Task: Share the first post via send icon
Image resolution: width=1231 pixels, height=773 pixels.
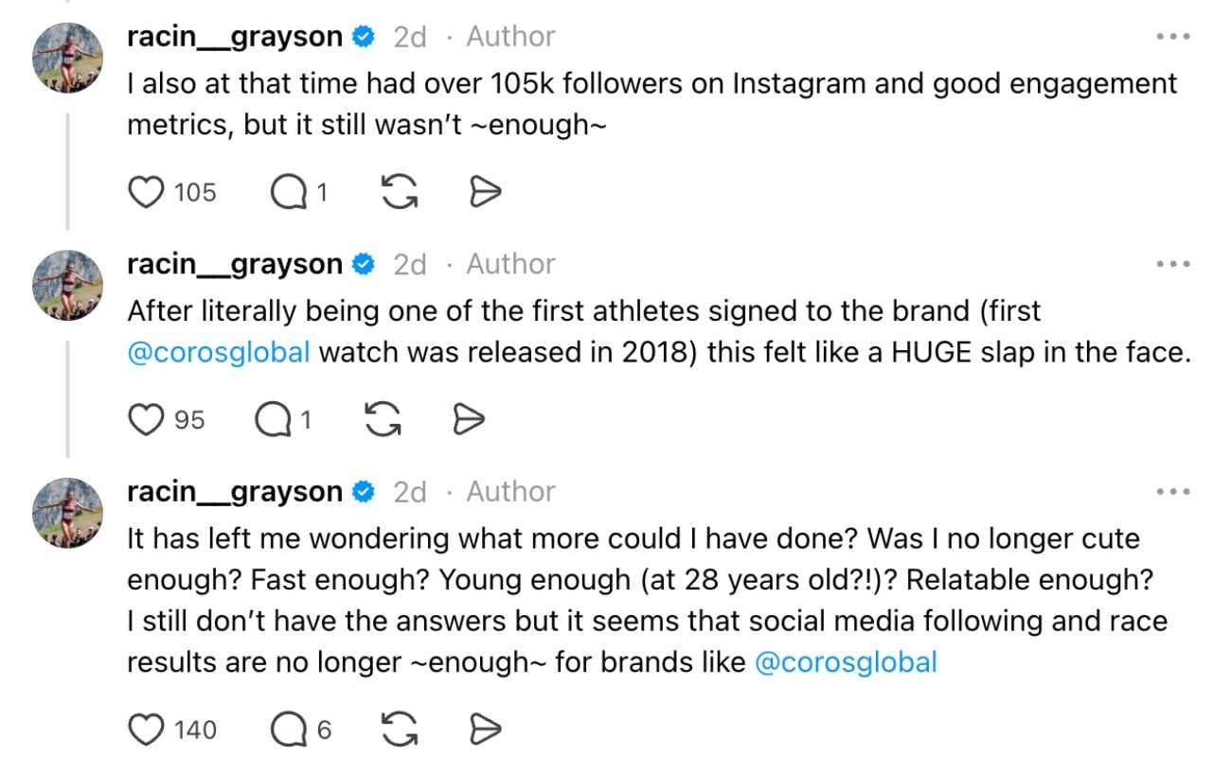Action: click(486, 192)
